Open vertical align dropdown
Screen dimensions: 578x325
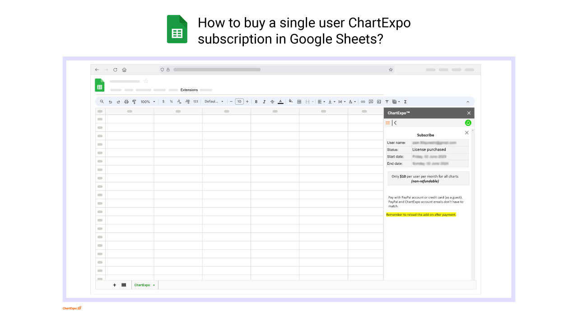coord(332,102)
